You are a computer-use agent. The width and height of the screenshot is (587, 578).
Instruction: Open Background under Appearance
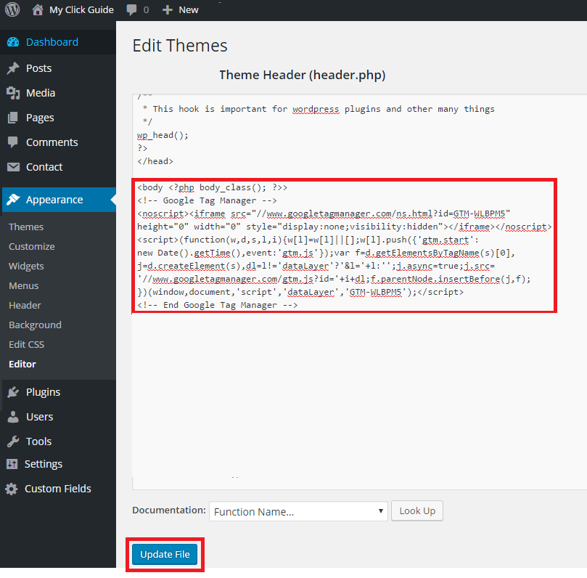click(35, 325)
